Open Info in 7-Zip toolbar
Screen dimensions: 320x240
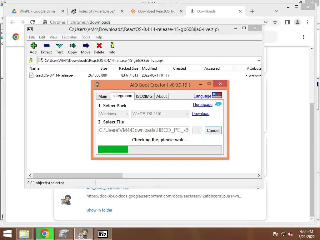click(112, 48)
